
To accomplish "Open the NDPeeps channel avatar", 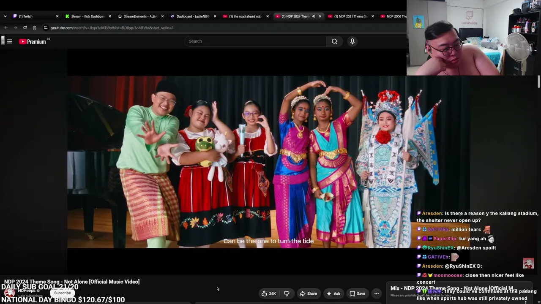I will 9,293.
